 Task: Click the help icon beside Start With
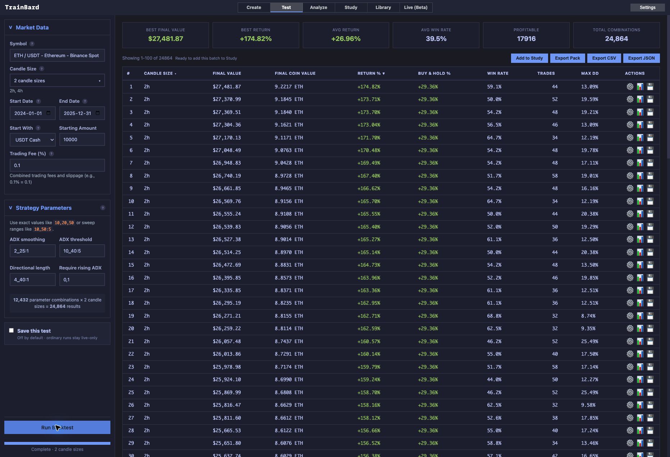coord(38,128)
